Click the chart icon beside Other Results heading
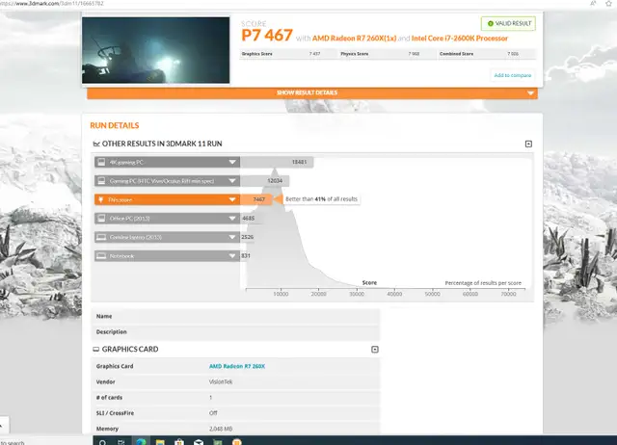This screenshot has width=617, height=445. (96, 144)
